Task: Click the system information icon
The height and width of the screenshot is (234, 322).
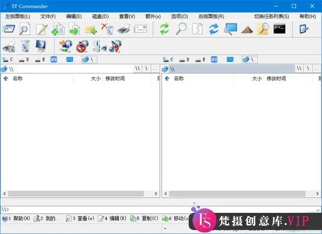Action: click(99, 46)
